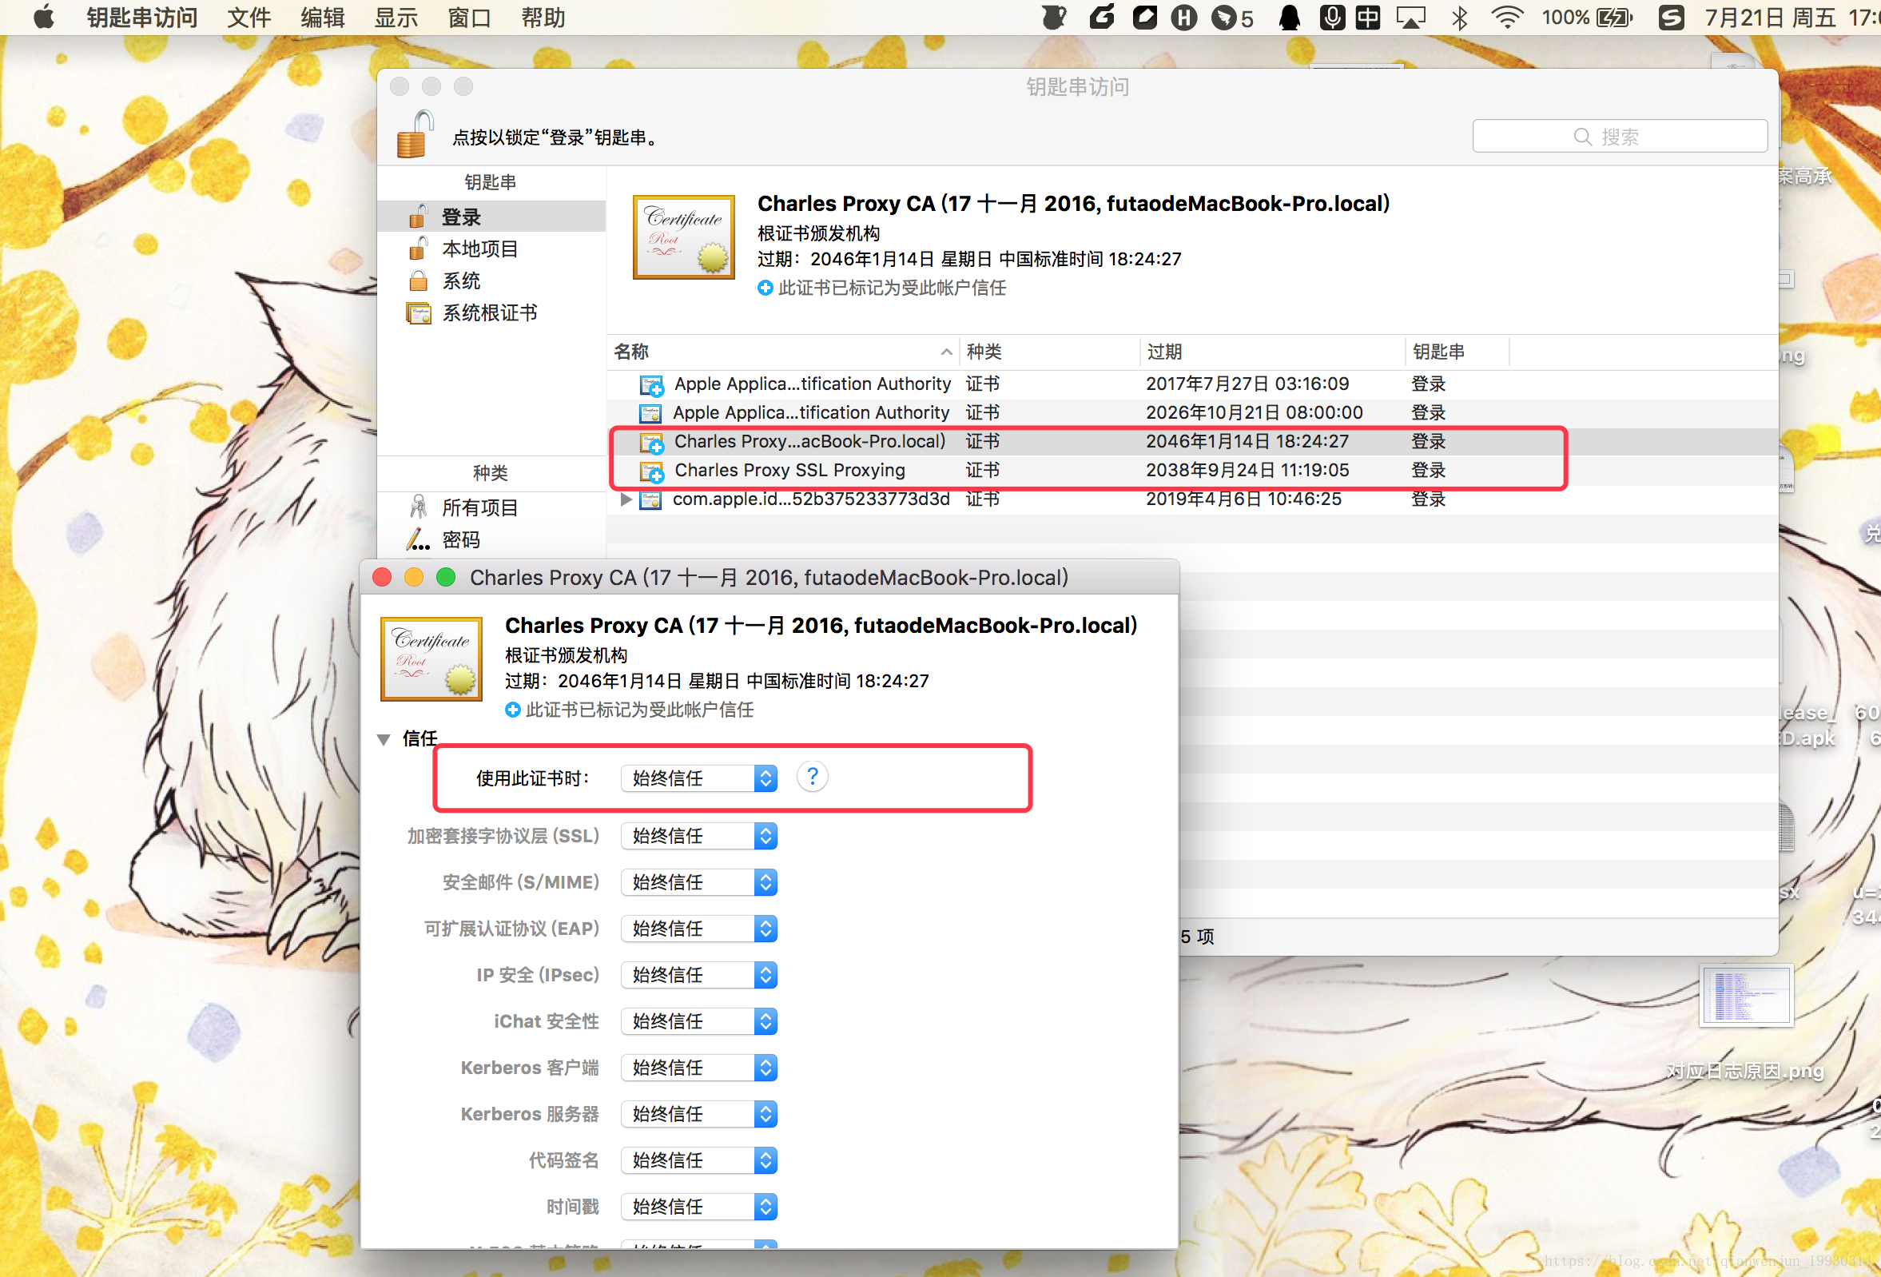The width and height of the screenshot is (1881, 1277).
Task: Open IP 安全 (IPsec) trust dropdown
Action: (x=698, y=975)
